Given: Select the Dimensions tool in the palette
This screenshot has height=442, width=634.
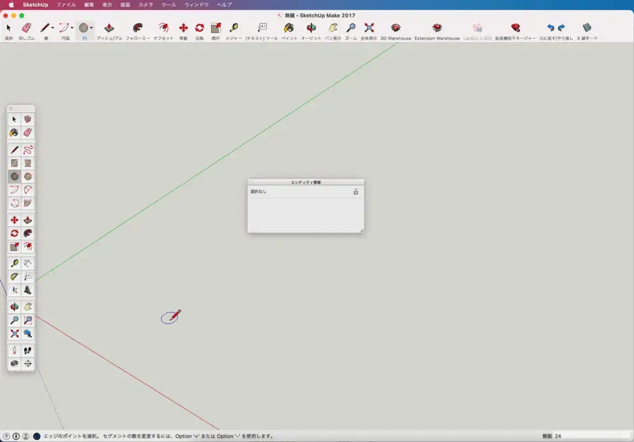Looking at the screenshot, I should point(27,263).
